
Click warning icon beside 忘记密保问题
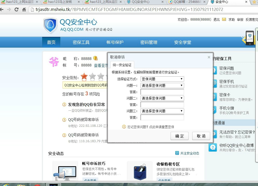tap(124, 127)
